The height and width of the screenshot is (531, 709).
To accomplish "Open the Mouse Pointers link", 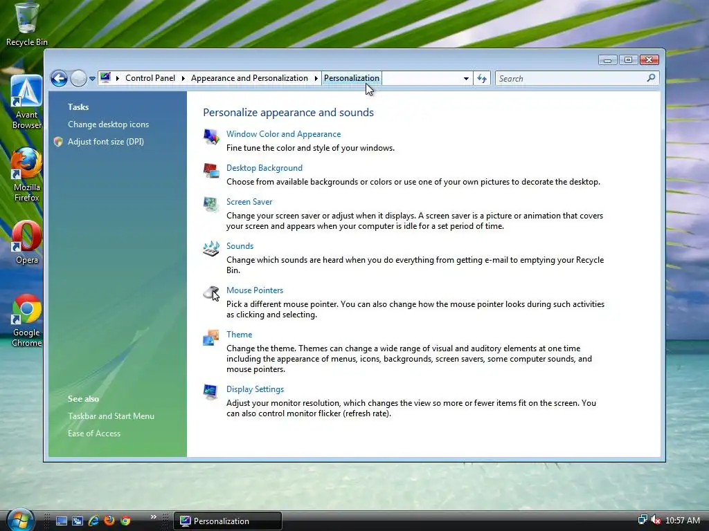I will 255,290.
